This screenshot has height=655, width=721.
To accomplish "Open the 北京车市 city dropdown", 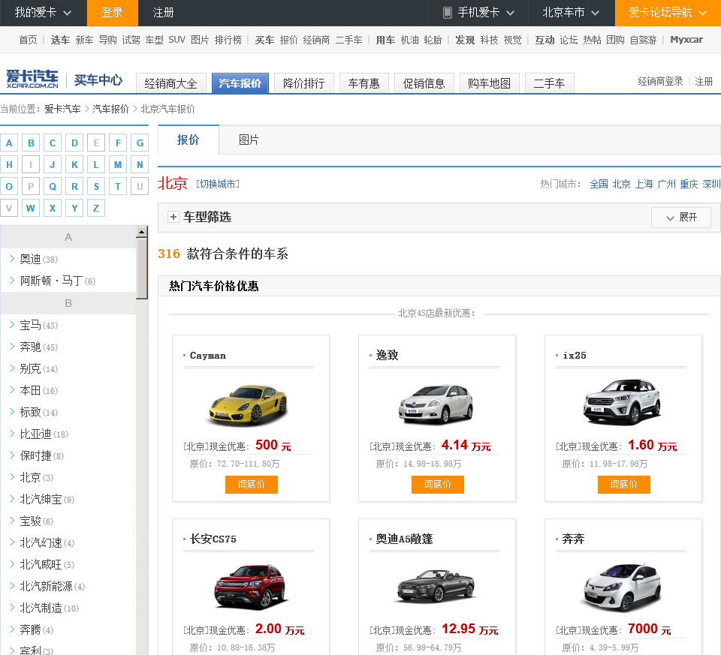I will click(x=573, y=13).
